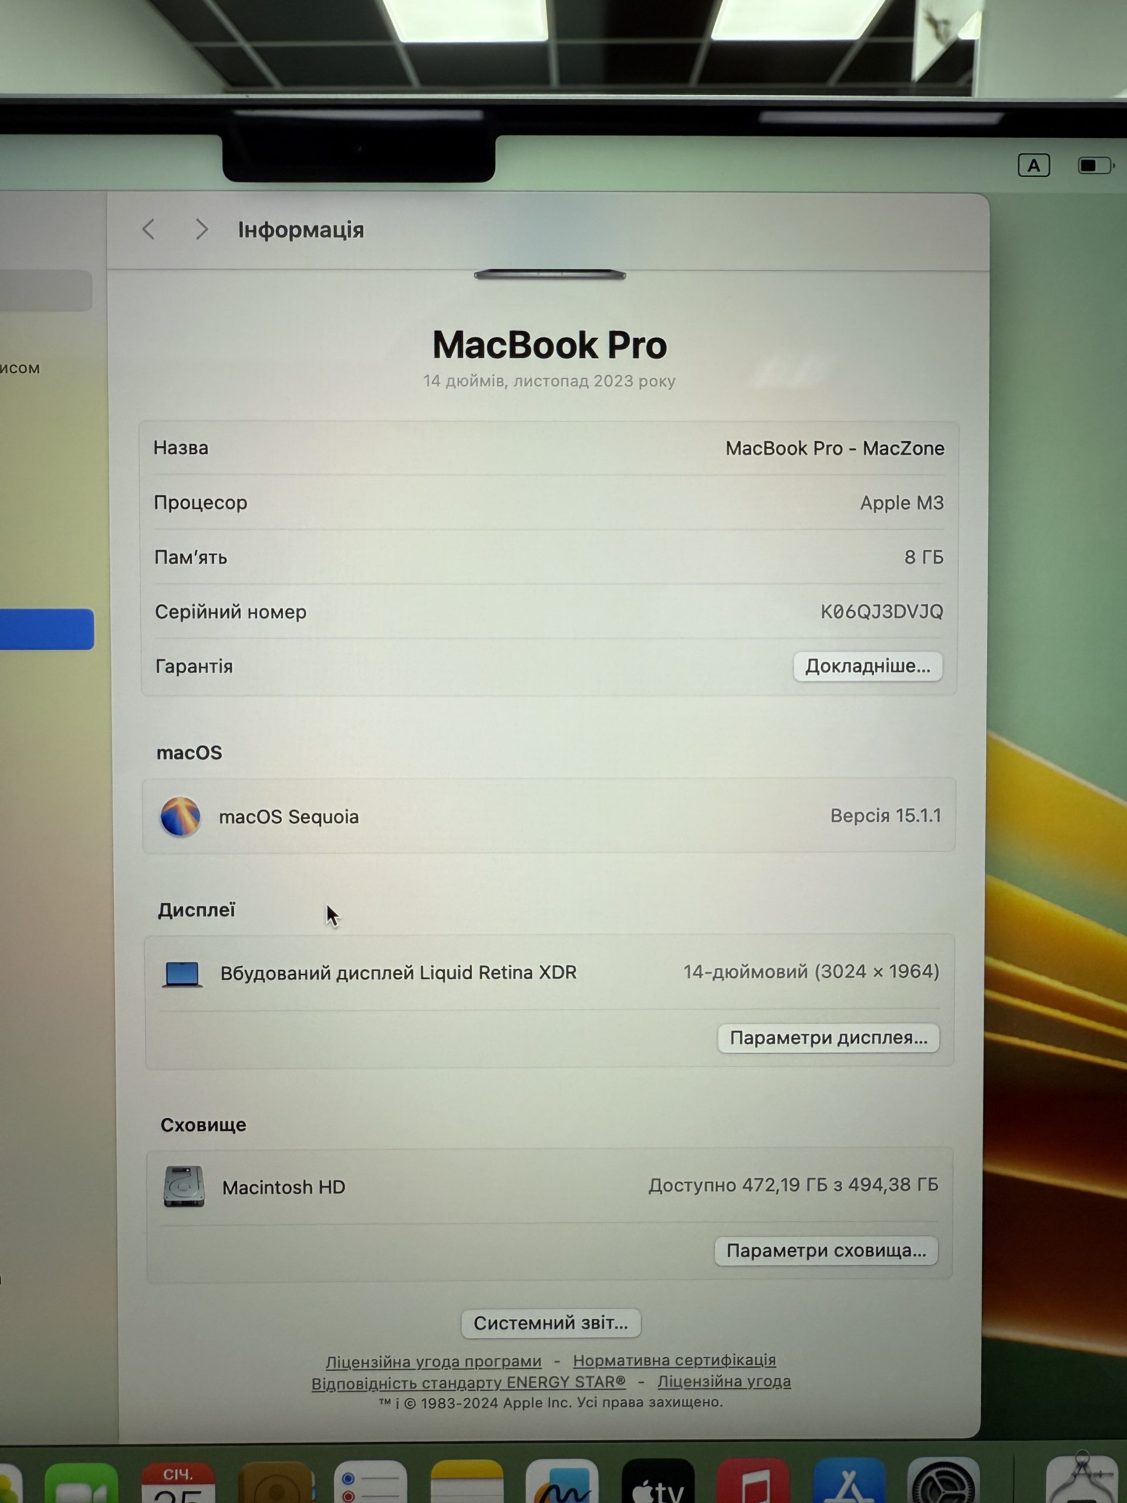Click the MacBook Pro laptop image
The width and height of the screenshot is (1127, 1503).
coord(549,275)
